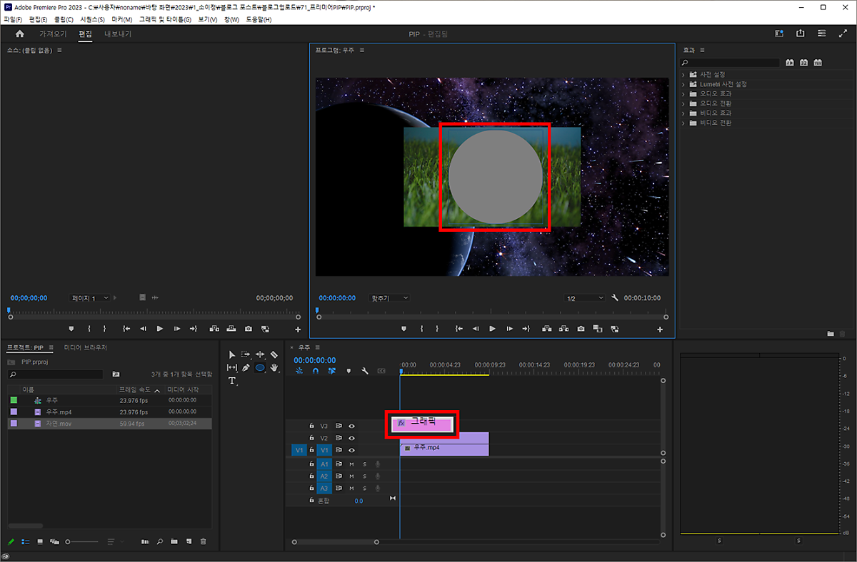
Task: Toggle timeline snapping magnet icon
Action: click(315, 371)
